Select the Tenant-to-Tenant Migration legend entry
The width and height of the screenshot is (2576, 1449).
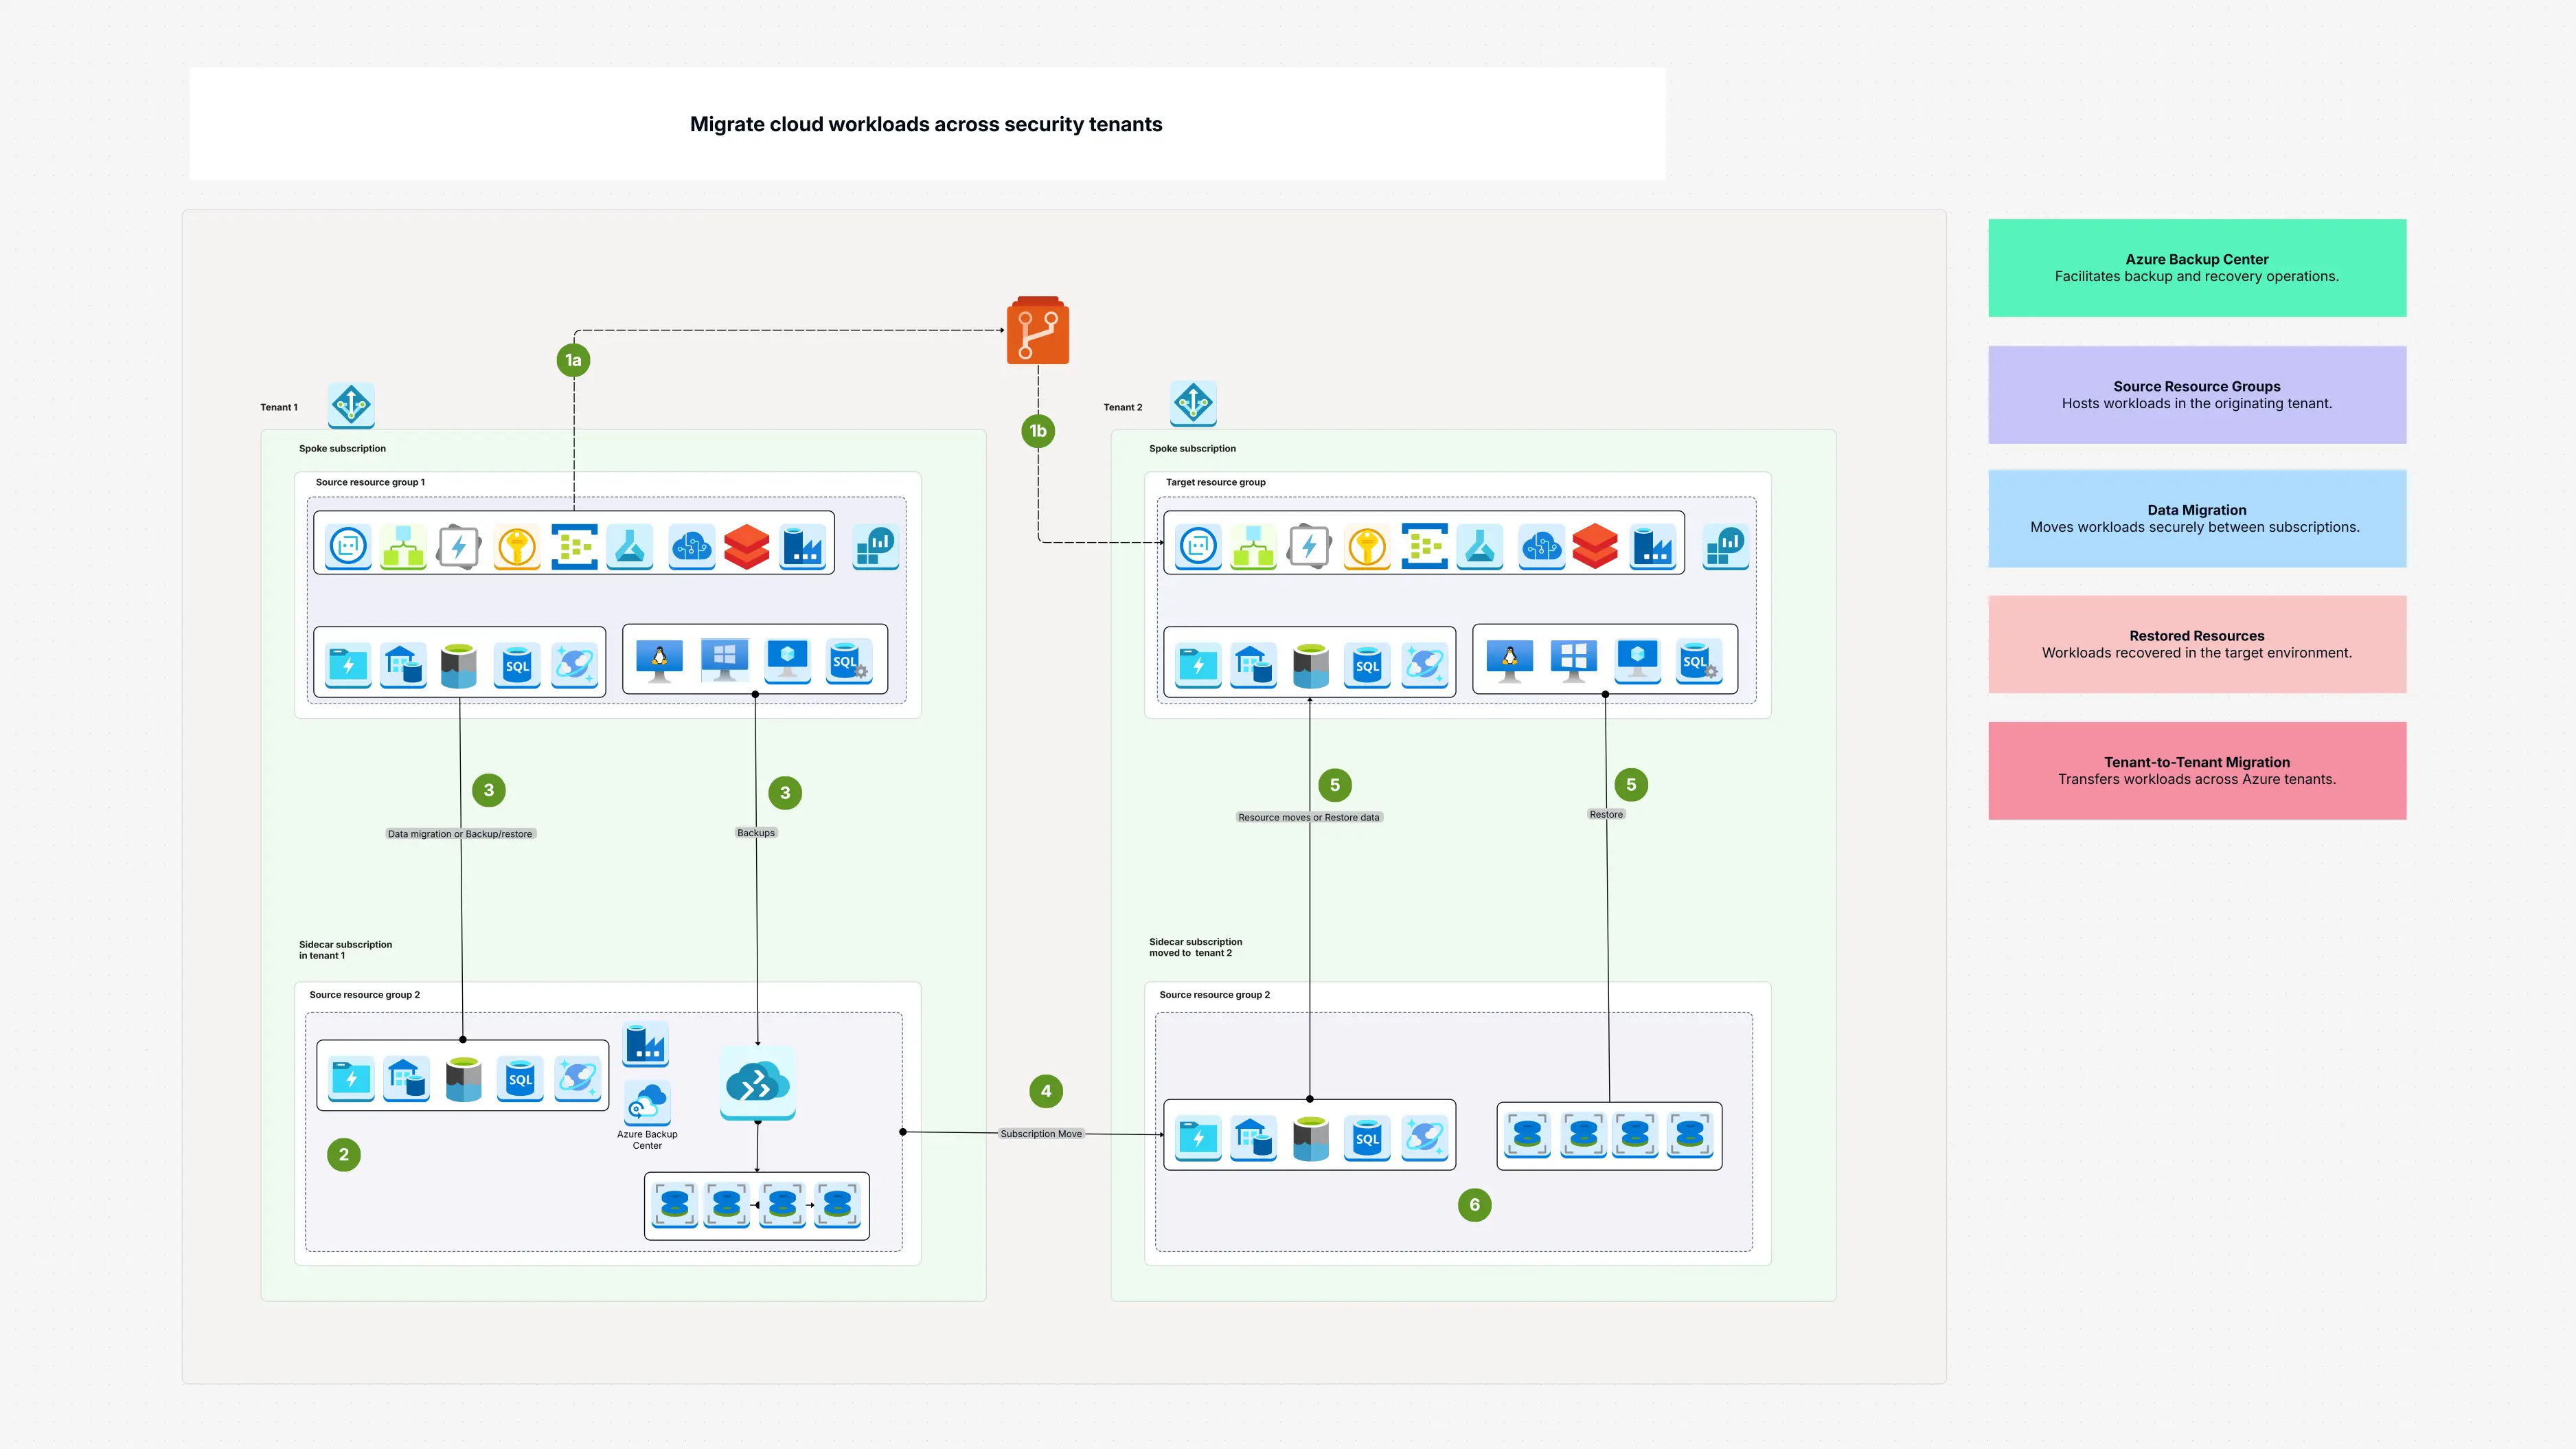(2197, 770)
